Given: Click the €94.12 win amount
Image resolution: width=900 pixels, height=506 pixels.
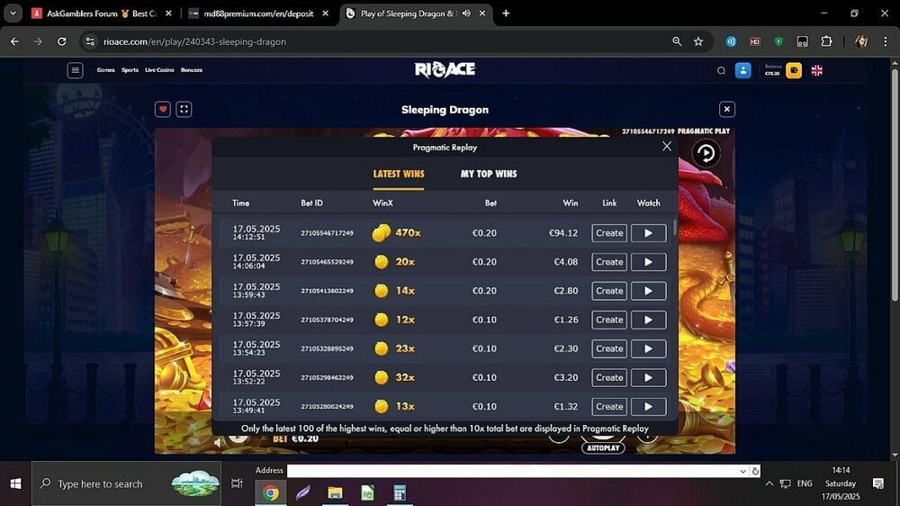Looking at the screenshot, I should click(x=563, y=233).
